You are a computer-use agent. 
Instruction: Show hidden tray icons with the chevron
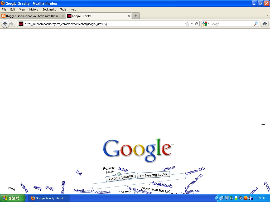[217, 198]
